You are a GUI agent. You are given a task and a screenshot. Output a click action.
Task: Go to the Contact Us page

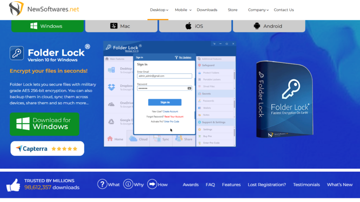point(284,10)
